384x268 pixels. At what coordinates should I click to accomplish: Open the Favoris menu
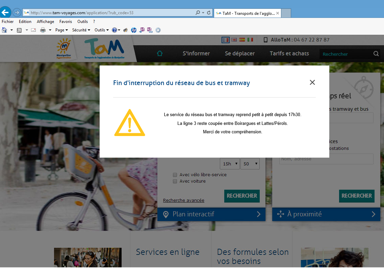66,22
